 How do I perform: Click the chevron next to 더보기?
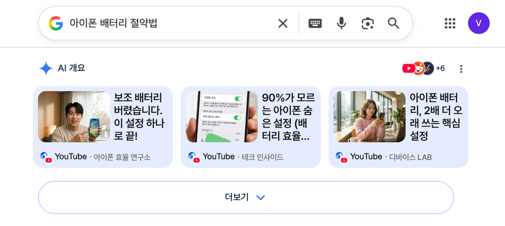coord(261,197)
